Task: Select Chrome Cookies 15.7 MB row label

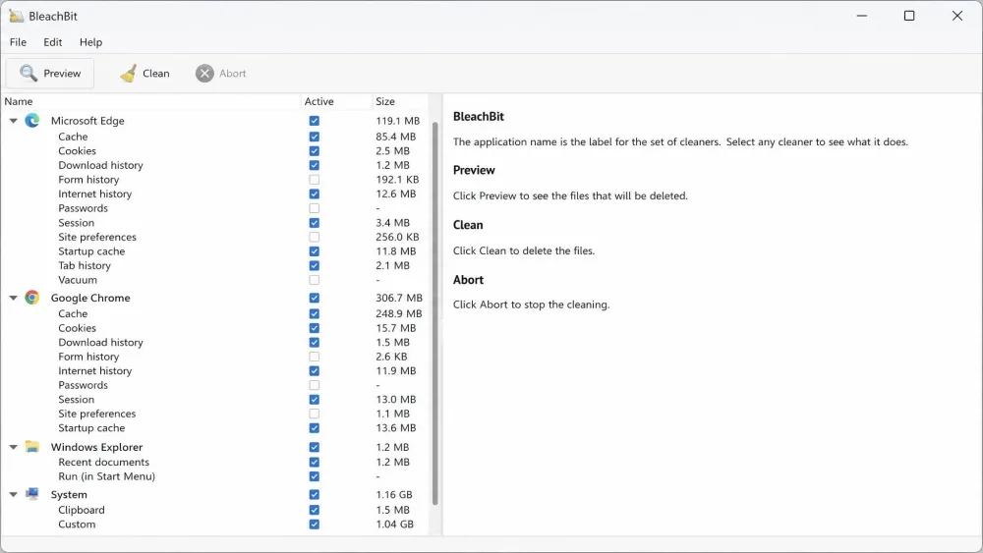Action: [77, 328]
